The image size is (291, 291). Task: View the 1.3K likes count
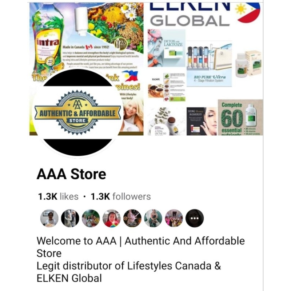coord(58,196)
